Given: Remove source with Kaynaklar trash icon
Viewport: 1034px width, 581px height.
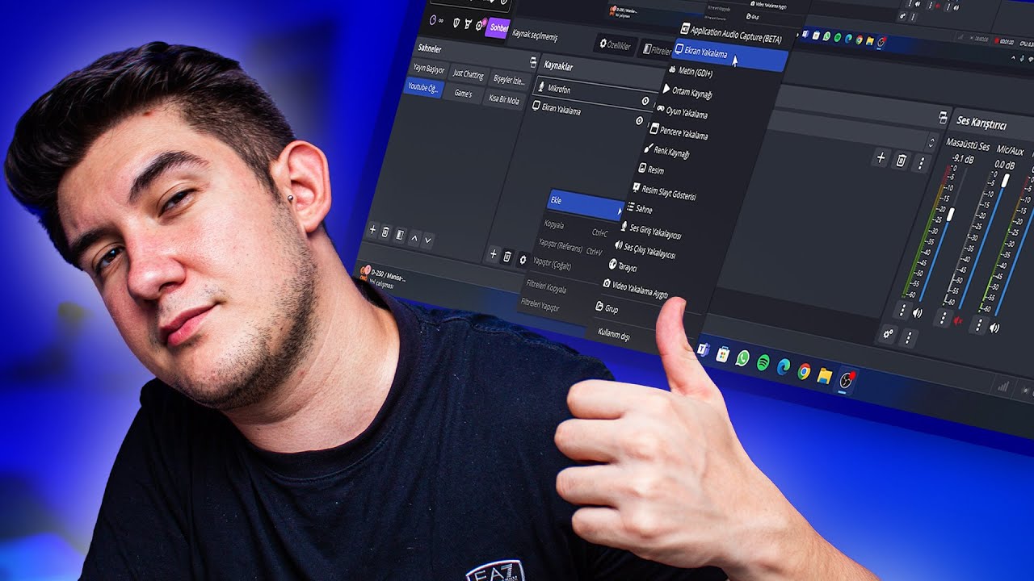Looking at the screenshot, I should tap(507, 257).
